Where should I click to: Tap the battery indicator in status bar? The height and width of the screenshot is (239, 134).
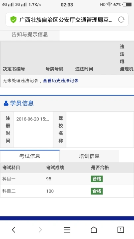pos(127,5)
